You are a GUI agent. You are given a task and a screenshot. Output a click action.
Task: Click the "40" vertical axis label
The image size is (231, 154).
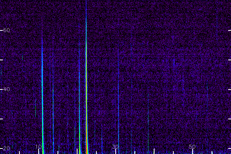click(6, 89)
